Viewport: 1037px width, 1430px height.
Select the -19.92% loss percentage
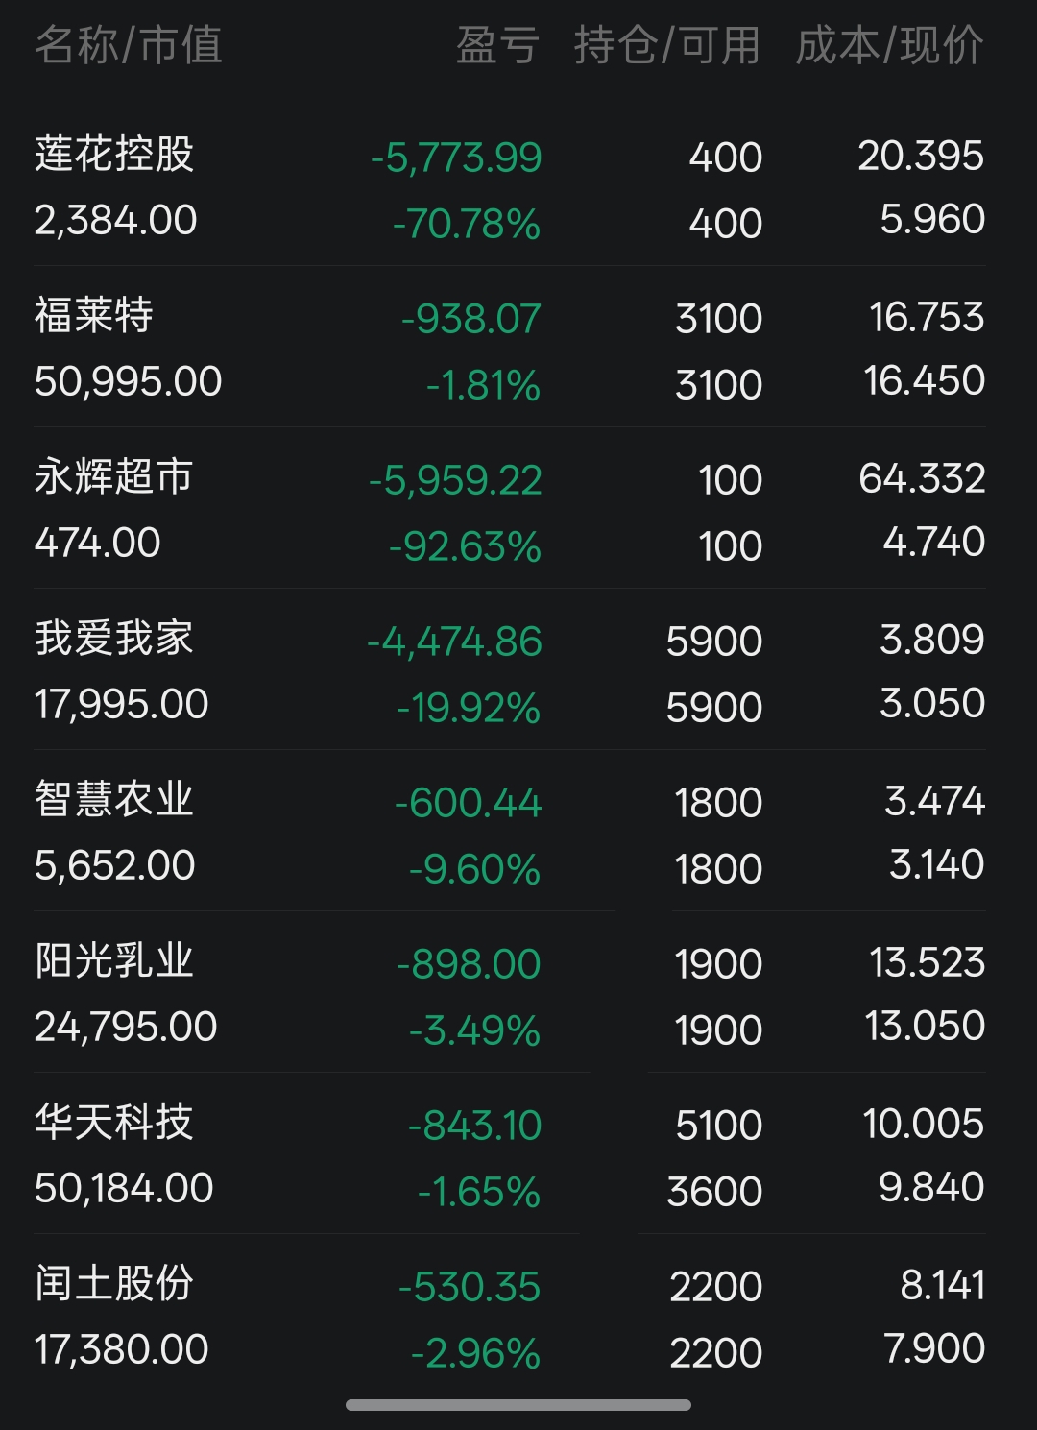tap(469, 709)
